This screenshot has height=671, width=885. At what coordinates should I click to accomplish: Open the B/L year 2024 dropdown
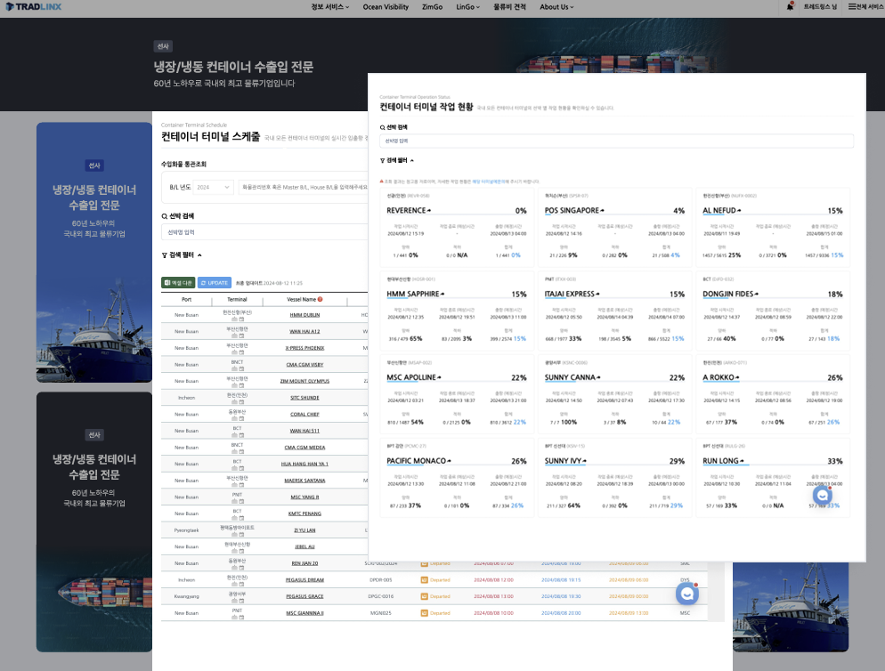(214, 187)
